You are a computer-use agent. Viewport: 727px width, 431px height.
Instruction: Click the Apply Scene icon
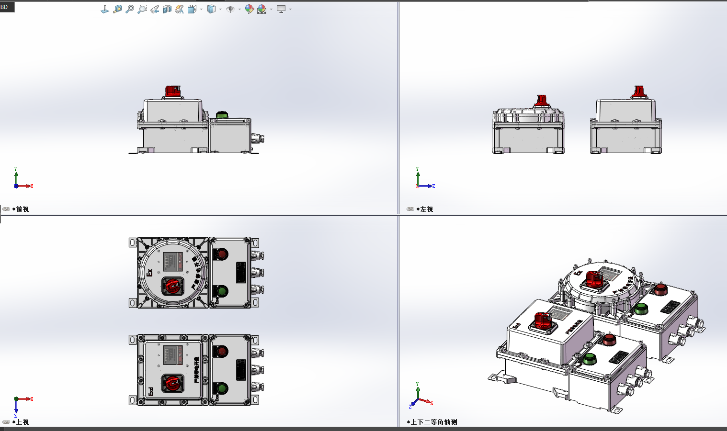click(262, 9)
